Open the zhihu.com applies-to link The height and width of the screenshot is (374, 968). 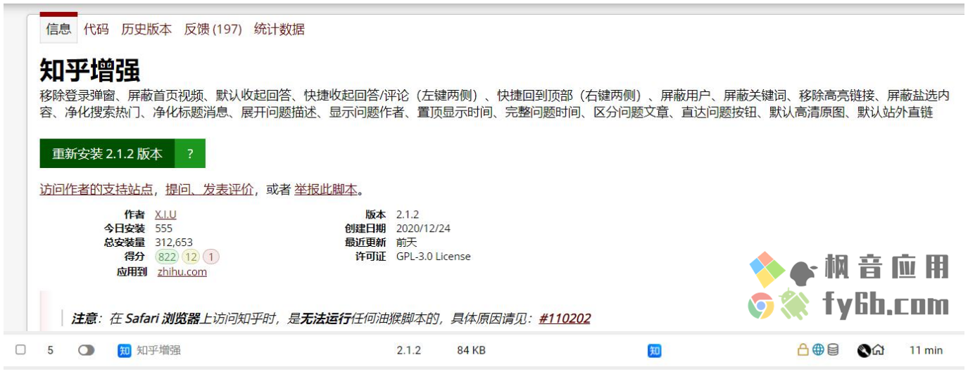pos(182,272)
